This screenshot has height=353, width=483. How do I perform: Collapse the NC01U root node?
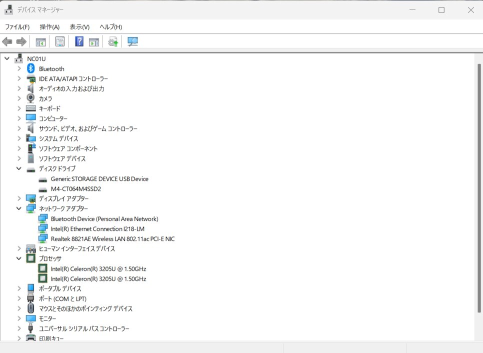7,58
